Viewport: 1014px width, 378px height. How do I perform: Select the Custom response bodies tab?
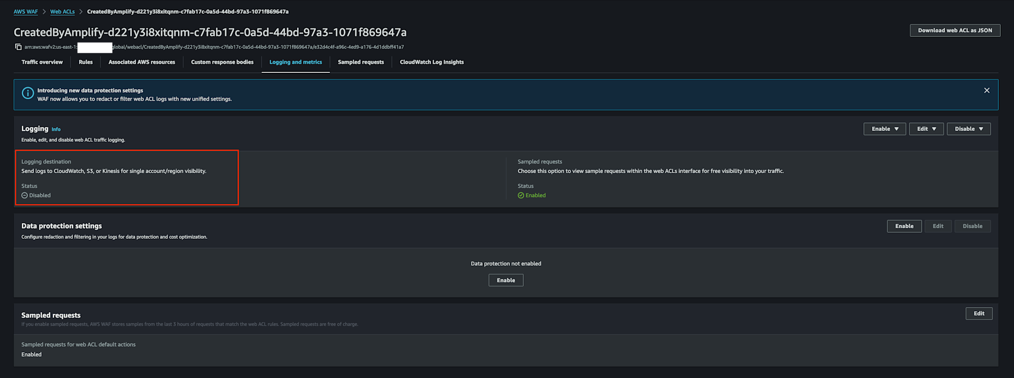(x=222, y=62)
